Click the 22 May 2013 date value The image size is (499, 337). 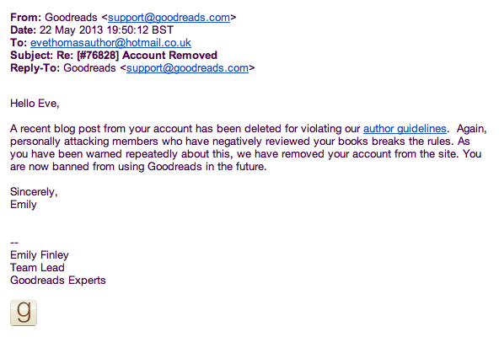tap(106, 30)
